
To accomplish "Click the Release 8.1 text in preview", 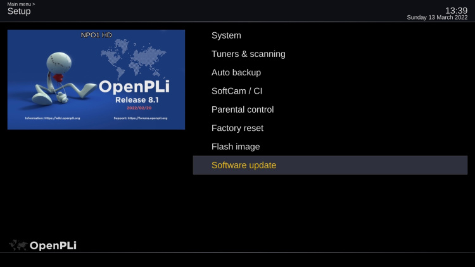I will [137, 100].
